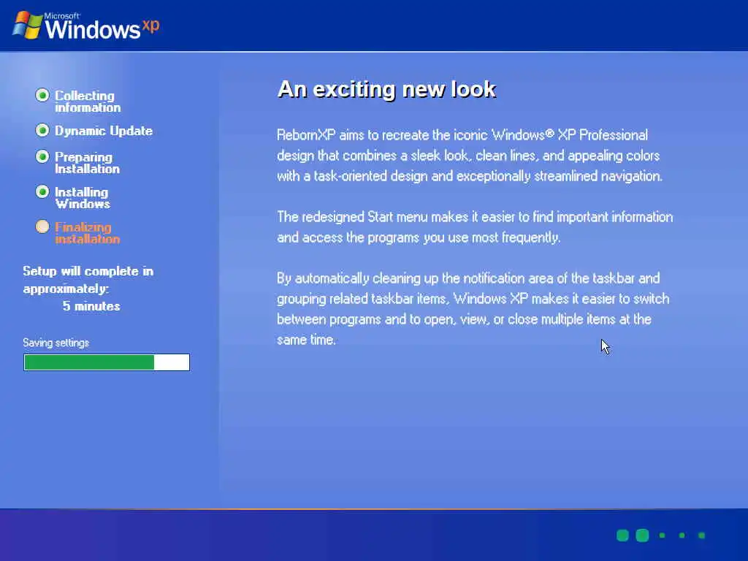The image size is (748, 561).
Task: Click the green bullet beside Collecting information
Action: point(42,96)
